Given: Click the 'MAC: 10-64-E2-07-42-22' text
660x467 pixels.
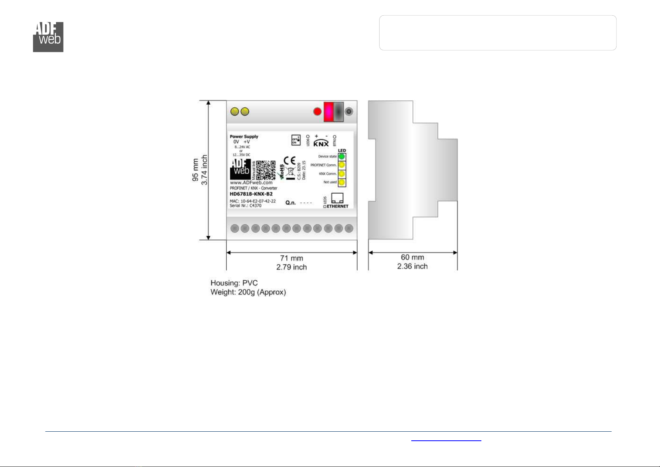Looking at the screenshot, I should (x=253, y=201).
